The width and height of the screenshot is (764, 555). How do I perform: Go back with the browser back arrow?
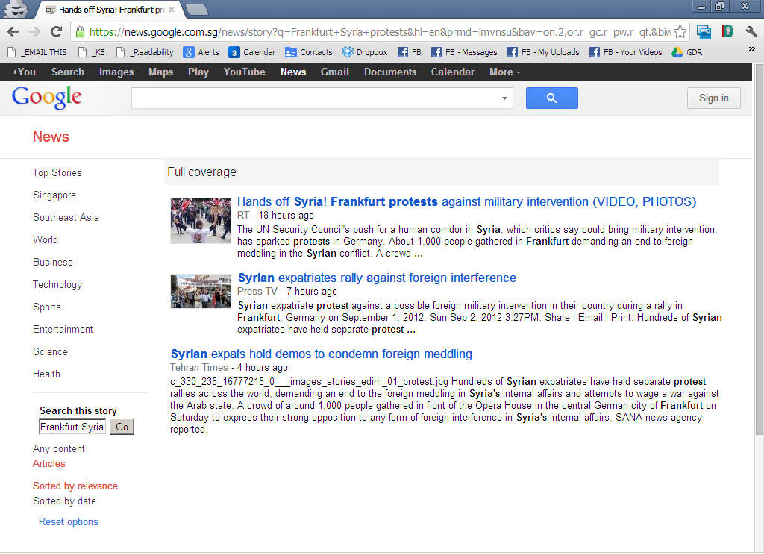[13, 32]
